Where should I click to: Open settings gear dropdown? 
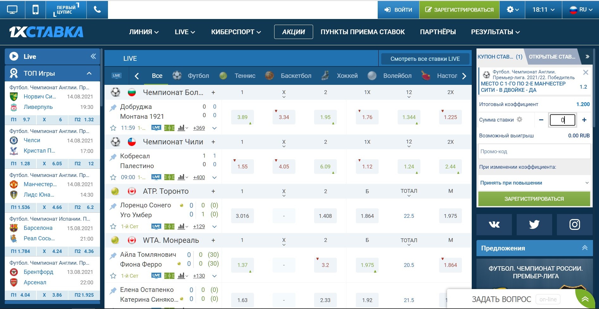point(513,9)
